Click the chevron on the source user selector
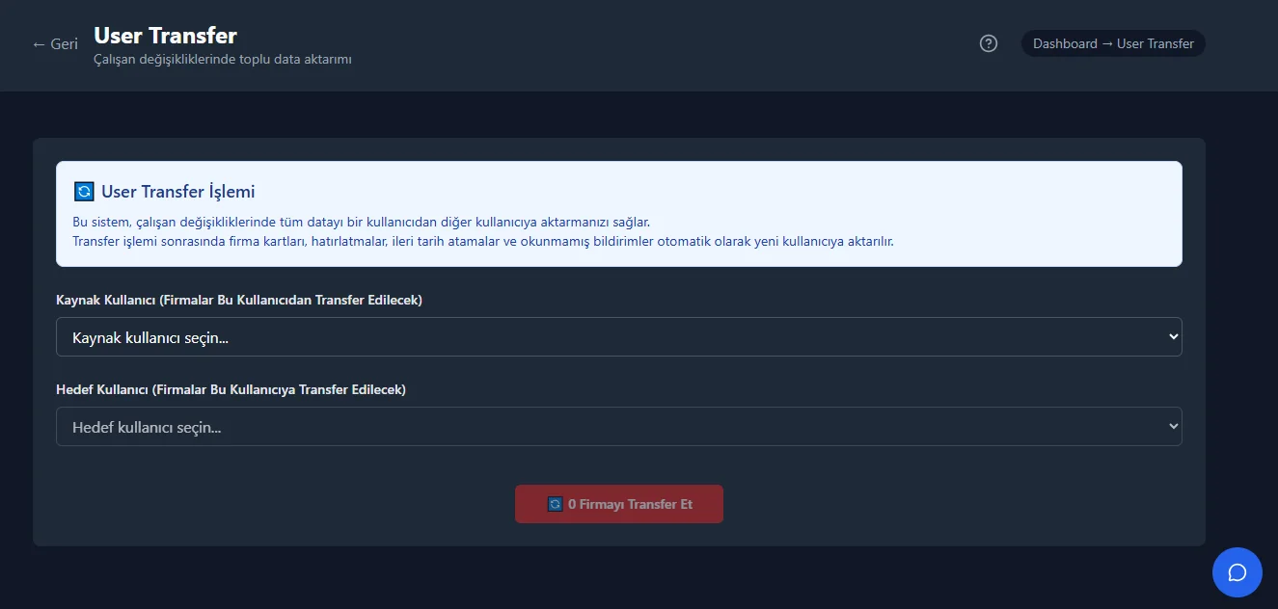 click(x=1172, y=336)
